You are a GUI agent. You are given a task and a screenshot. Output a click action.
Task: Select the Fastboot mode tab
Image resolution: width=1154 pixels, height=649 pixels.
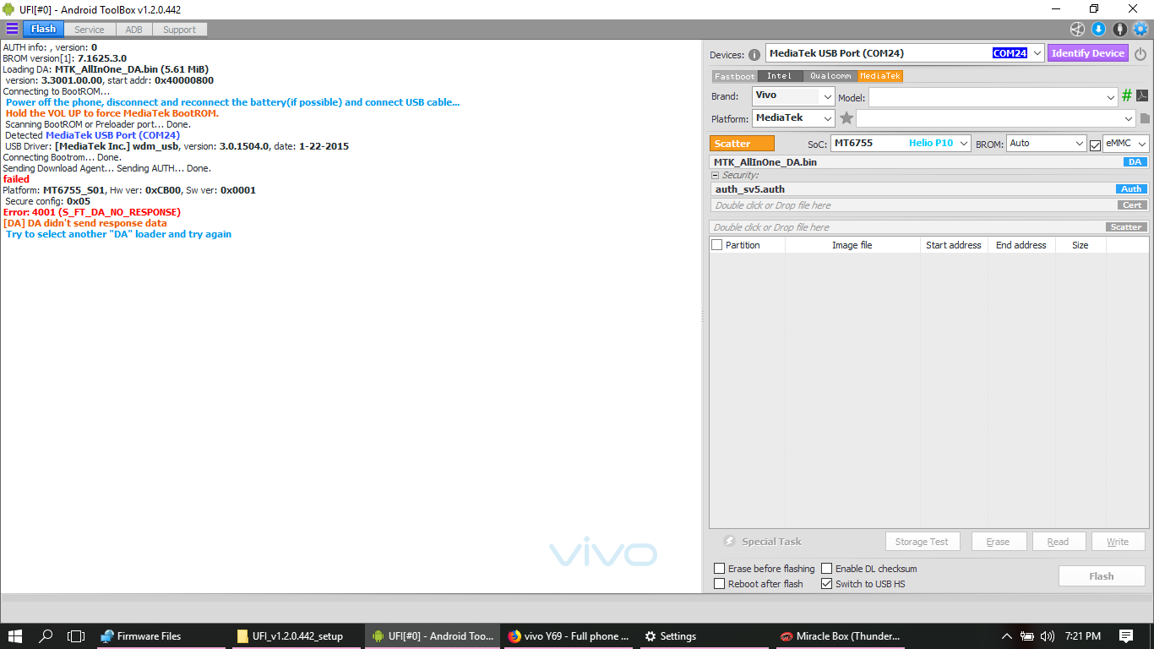click(735, 76)
